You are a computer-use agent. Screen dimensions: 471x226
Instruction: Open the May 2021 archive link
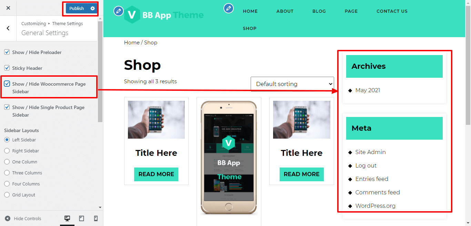(x=368, y=90)
